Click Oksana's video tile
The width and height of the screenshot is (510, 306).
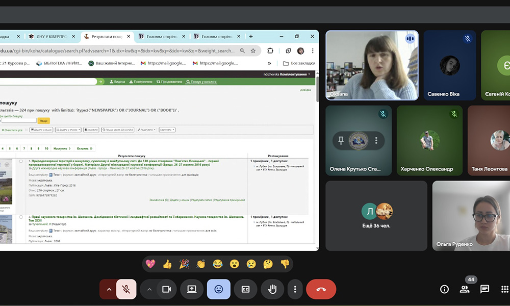point(372,65)
